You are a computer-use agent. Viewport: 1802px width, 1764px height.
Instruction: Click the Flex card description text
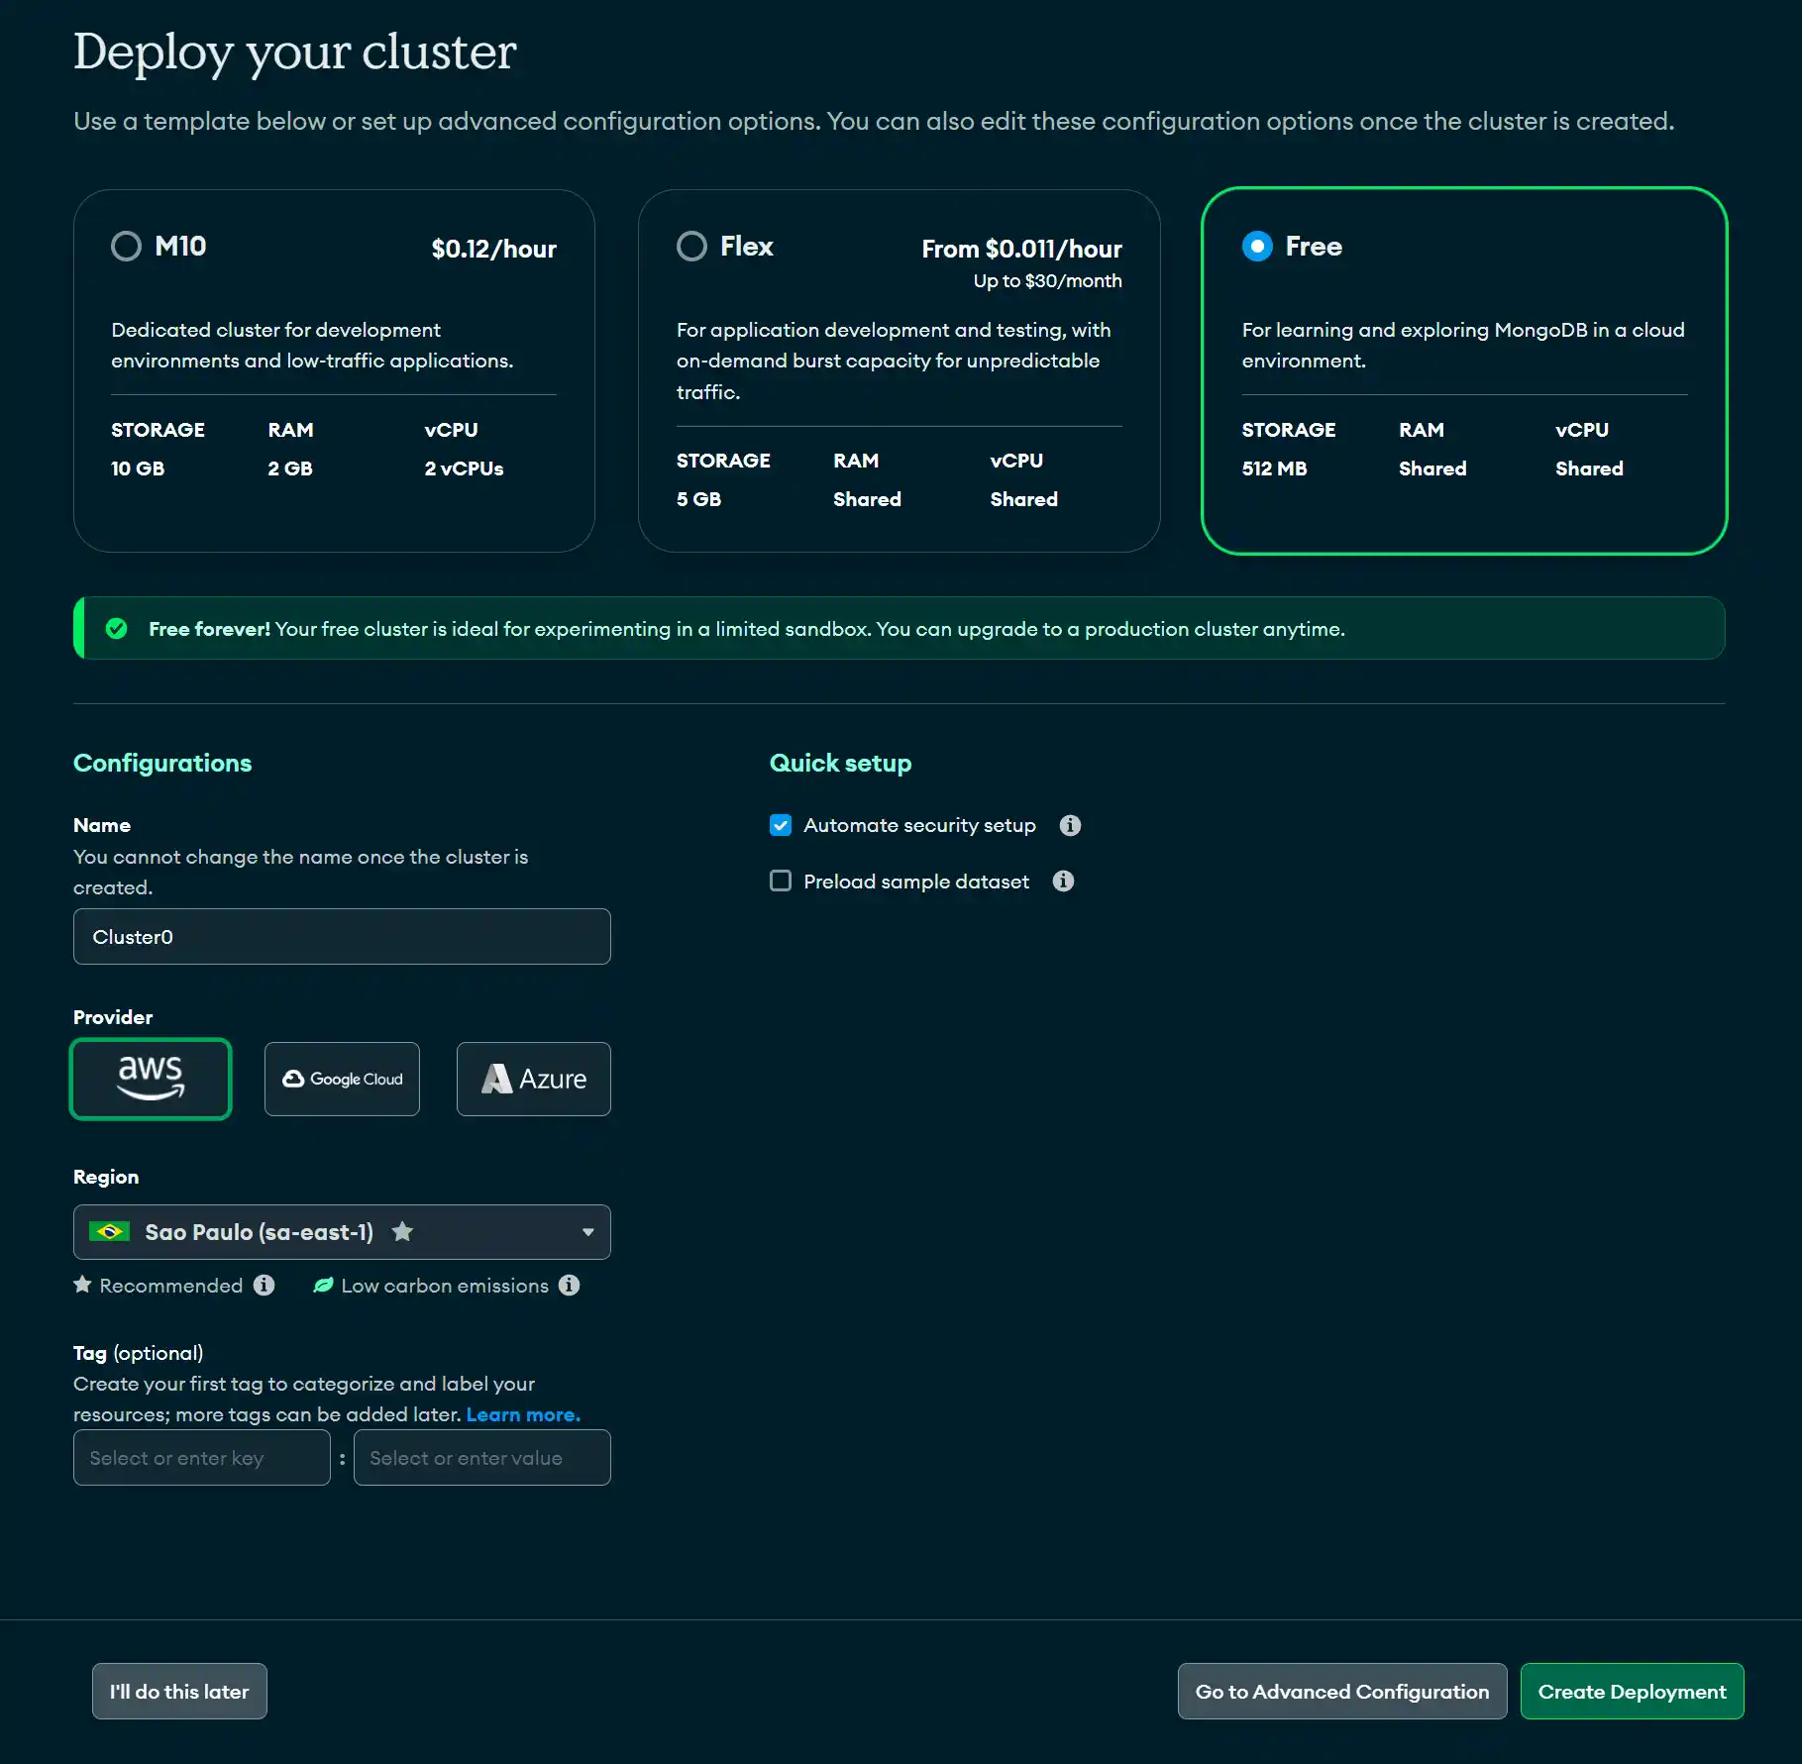(894, 361)
